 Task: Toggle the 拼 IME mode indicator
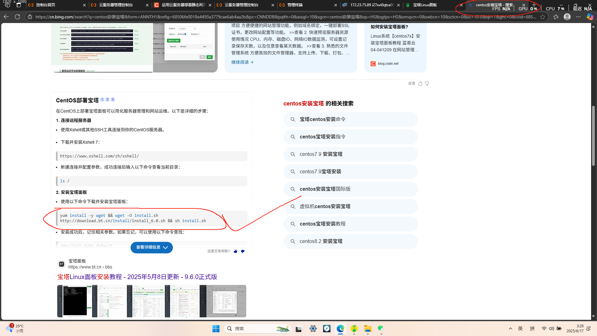(x=532, y=329)
